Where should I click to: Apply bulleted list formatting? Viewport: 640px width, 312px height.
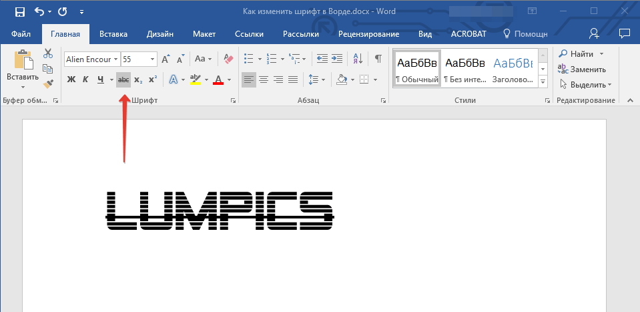(249, 59)
